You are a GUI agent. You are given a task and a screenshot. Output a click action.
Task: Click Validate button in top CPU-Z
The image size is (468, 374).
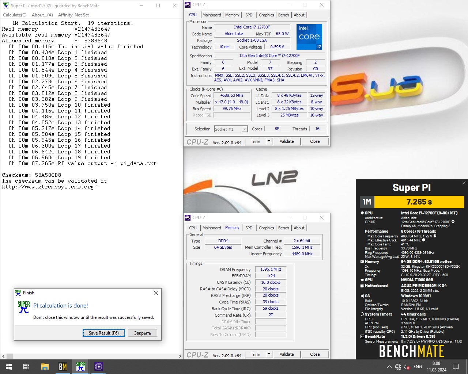click(x=287, y=141)
